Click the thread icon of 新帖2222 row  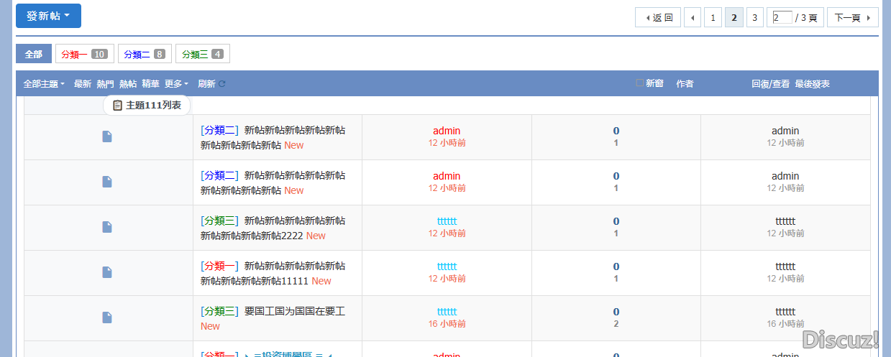(107, 227)
